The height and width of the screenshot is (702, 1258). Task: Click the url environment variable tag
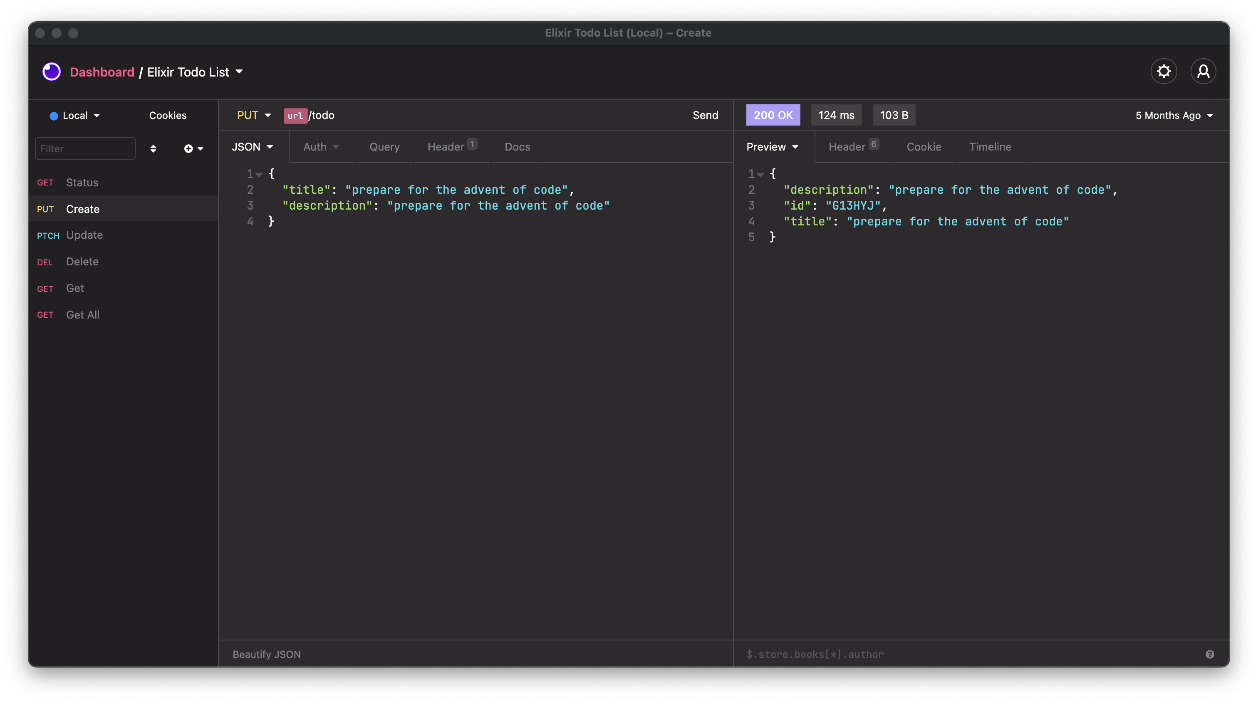(x=295, y=116)
